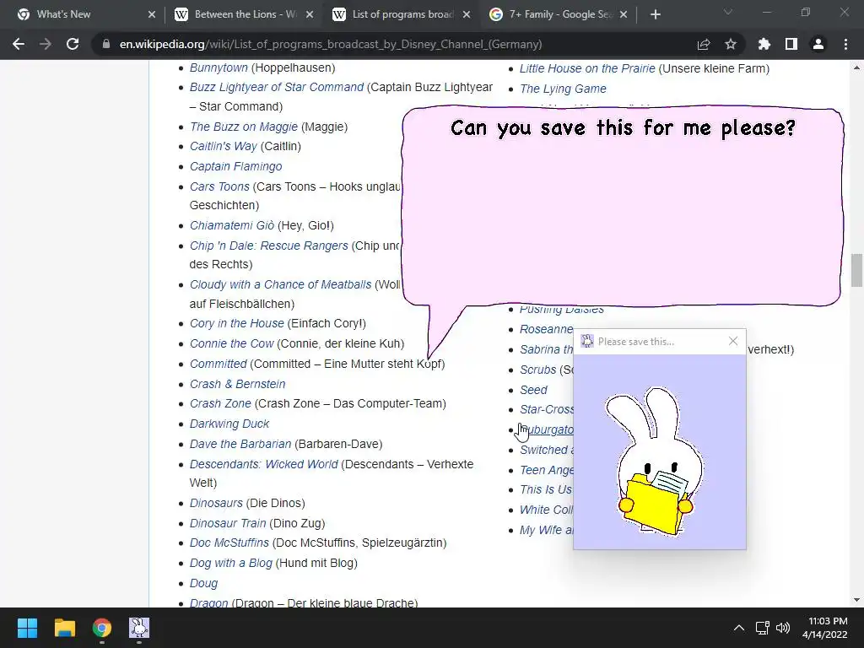Screen dimensions: 864x648
Task: Open File Explorer from the taskbar
Action: 64,628
